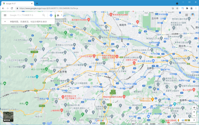The image size is (199, 125).
Task: Open the あ input method dropdown arrow
Action: (62, 15)
